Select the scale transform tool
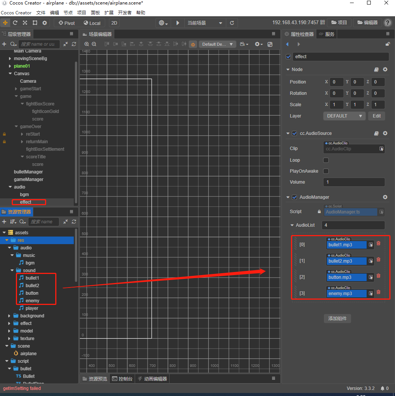 click(x=25, y=23)
